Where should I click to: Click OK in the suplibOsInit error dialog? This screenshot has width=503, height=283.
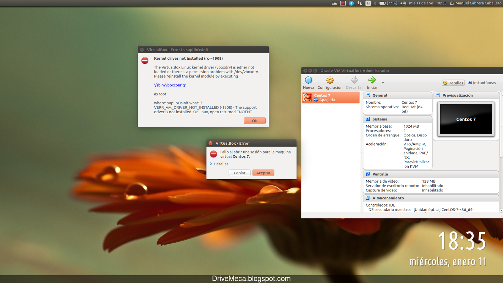[255, 121]
